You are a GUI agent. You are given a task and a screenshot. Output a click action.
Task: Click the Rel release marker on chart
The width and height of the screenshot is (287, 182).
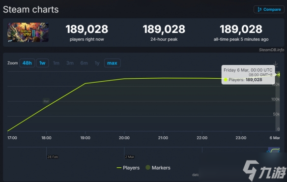point(46,101)
